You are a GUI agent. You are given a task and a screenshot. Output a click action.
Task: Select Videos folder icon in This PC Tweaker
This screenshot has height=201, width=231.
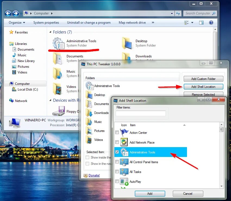pos(89,140)
